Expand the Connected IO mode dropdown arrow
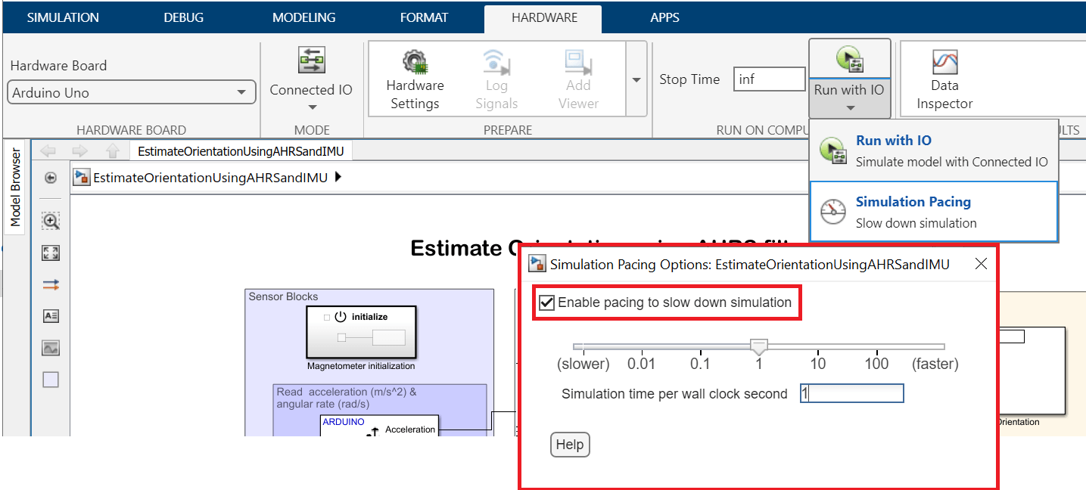The image size is (1086, 490). pos(311,107)
